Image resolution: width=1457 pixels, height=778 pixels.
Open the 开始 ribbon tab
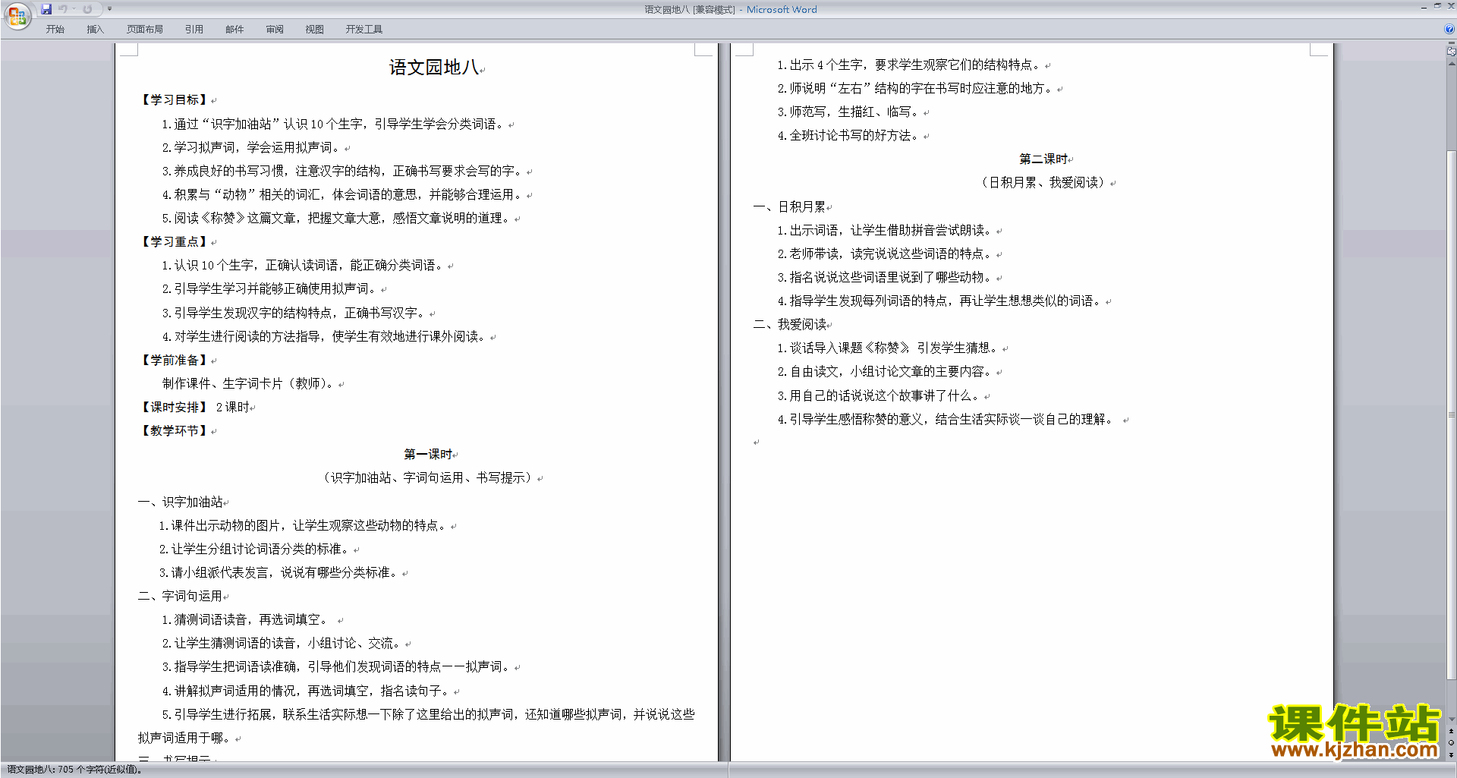coord(55,30)
